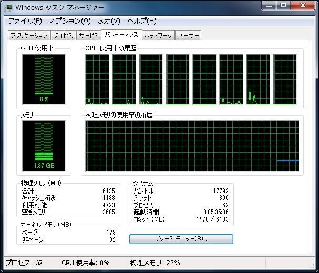
Task: Click the 物理メモリ (MB) group label
Action: click(41, 183)
